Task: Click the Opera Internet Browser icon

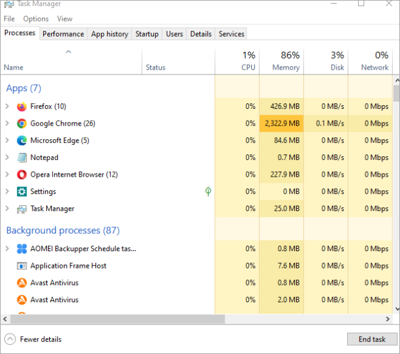Action: click(22, 175)
